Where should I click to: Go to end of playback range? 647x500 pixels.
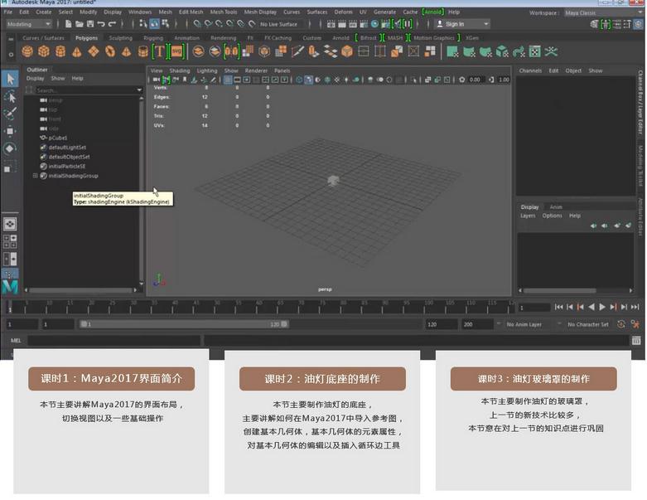635,307
